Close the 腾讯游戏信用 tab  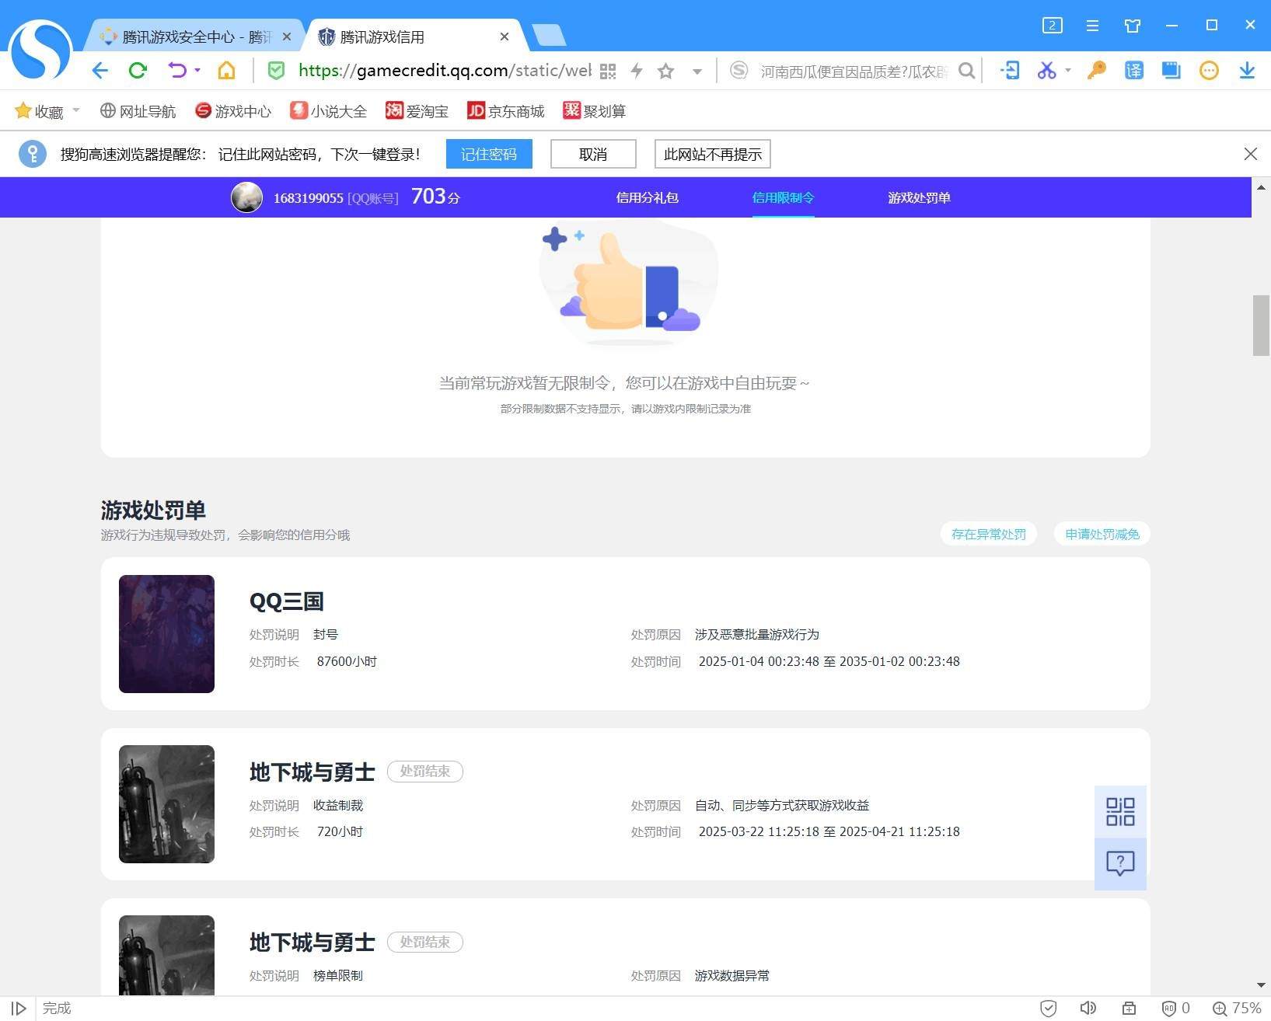[x=505, y=37]
